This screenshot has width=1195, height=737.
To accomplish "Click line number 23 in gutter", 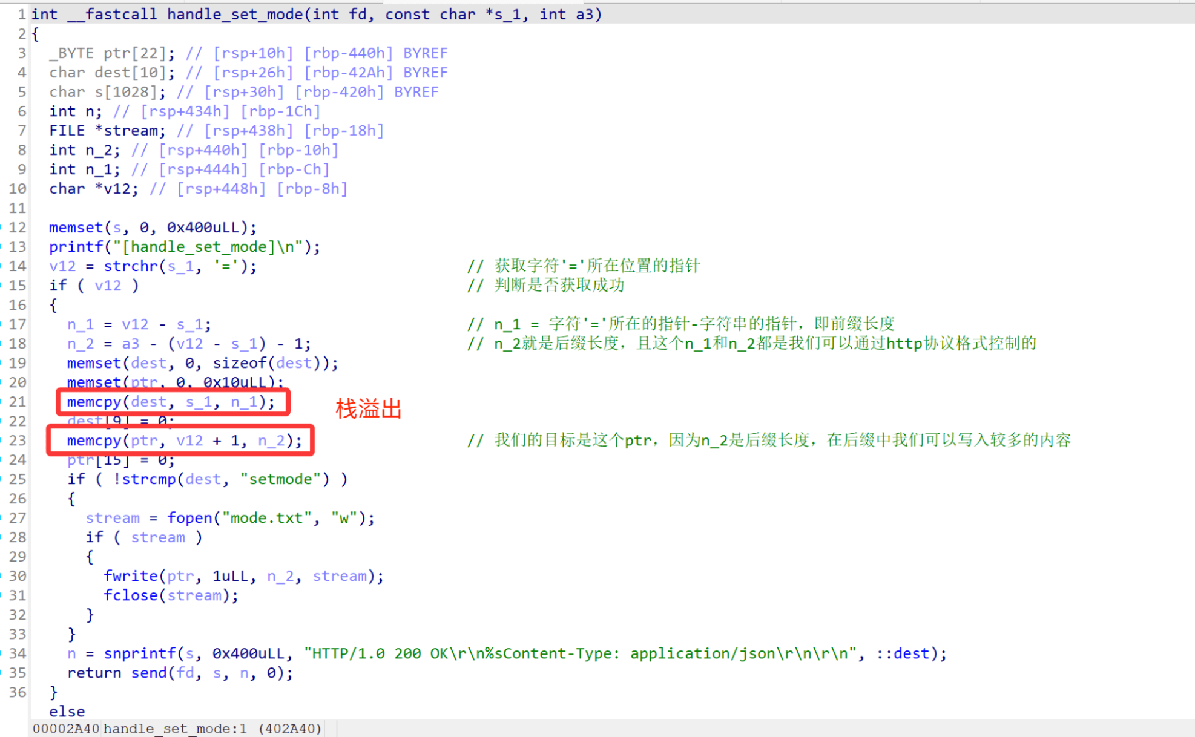I will (18, 441).
